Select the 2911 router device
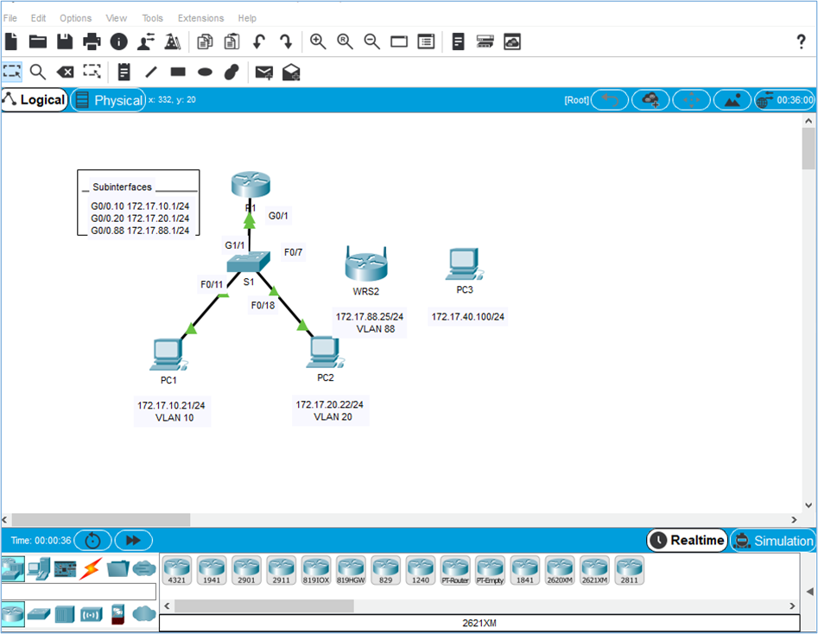Image resolution: width=818 pixels, height=634 pixels. point(282,570)
